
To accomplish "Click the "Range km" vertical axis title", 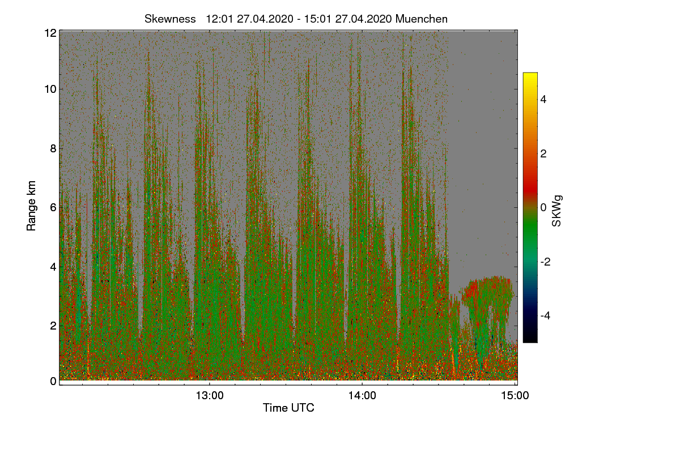I will click(x=32, y=206).
